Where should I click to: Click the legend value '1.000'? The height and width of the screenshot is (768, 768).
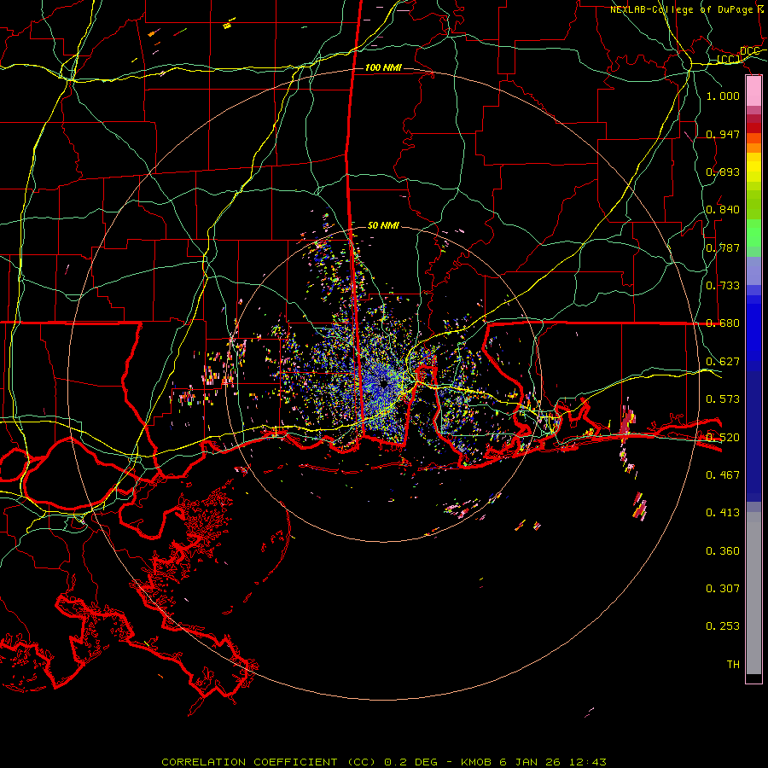click(x=723, y=96)
